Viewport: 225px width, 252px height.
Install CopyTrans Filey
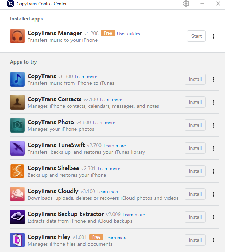pos(195,240)
